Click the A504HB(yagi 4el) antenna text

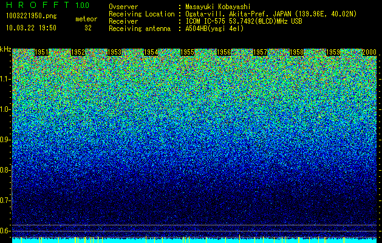[214, 29]
